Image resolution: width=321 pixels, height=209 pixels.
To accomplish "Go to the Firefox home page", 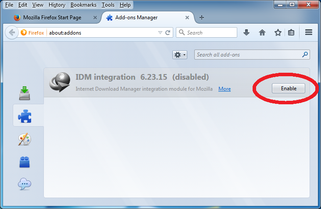I will (262, 32).
